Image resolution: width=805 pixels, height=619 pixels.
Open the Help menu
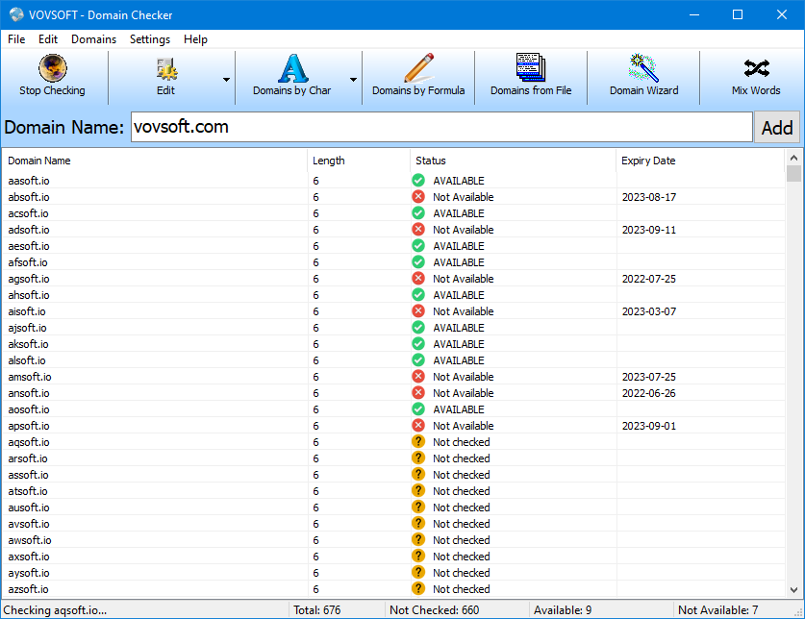click(x=195, y=39)
